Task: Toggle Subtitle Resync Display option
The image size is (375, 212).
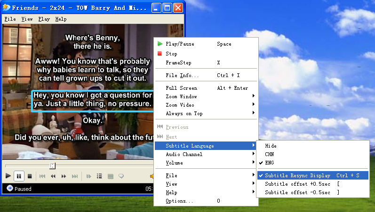Action: [x=313, y=175]
